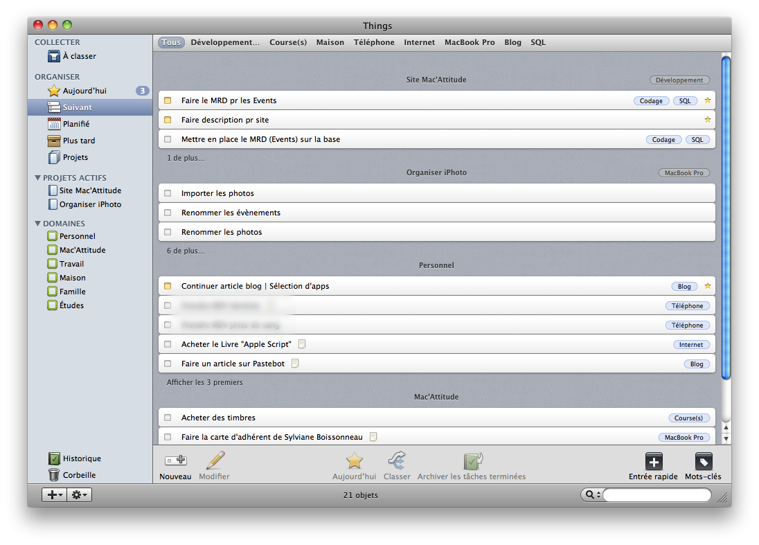Screen dimensions: 759x545
Task: Open the Site Mac'Attitude section heading
Action: coord(436,80)
